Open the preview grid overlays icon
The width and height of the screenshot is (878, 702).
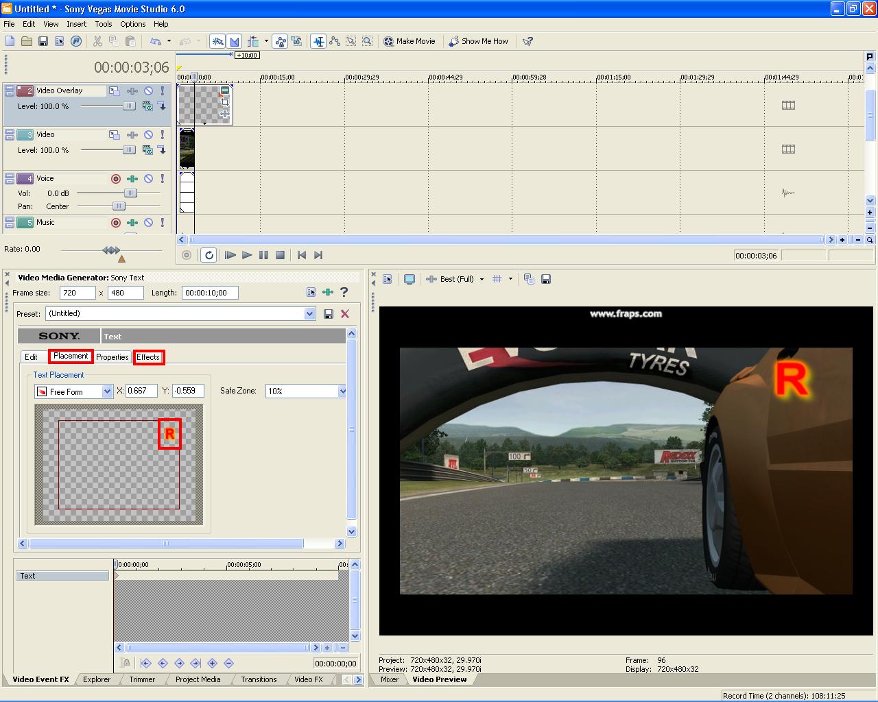click(497, 279)
